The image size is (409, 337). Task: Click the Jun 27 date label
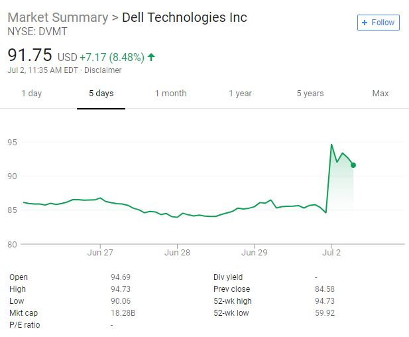click(x=100, y=253)
